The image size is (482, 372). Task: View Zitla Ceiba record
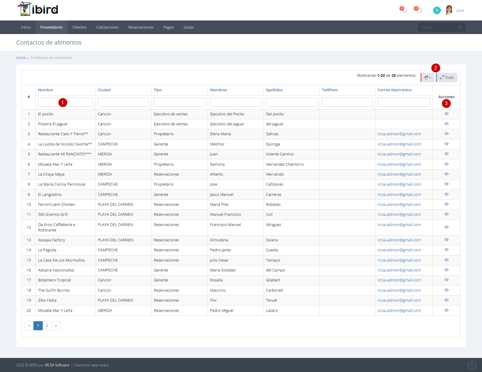pyautogui.click(x=446, y=300)
